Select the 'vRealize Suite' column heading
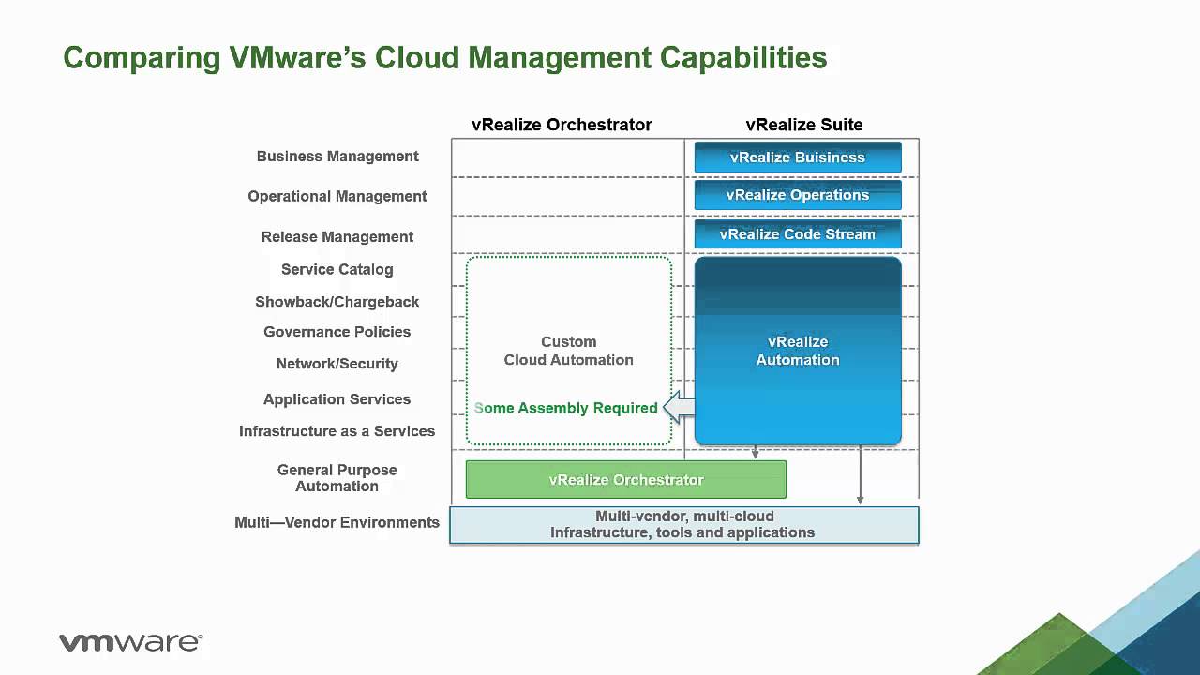 tap(804, 125)
